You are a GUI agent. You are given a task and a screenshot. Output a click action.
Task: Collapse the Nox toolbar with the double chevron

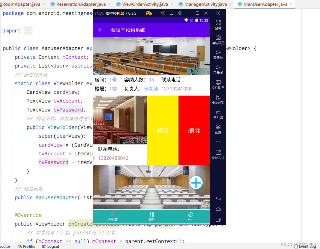click(x=218, y=13)
